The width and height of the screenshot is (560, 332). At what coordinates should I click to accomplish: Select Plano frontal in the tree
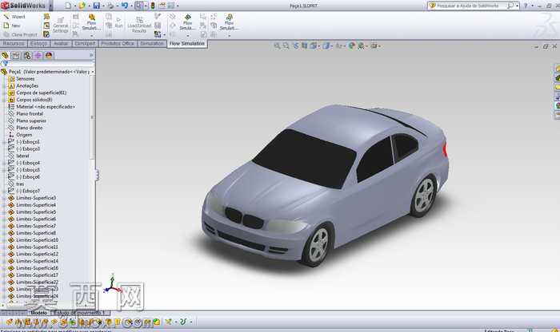point(26,113)
